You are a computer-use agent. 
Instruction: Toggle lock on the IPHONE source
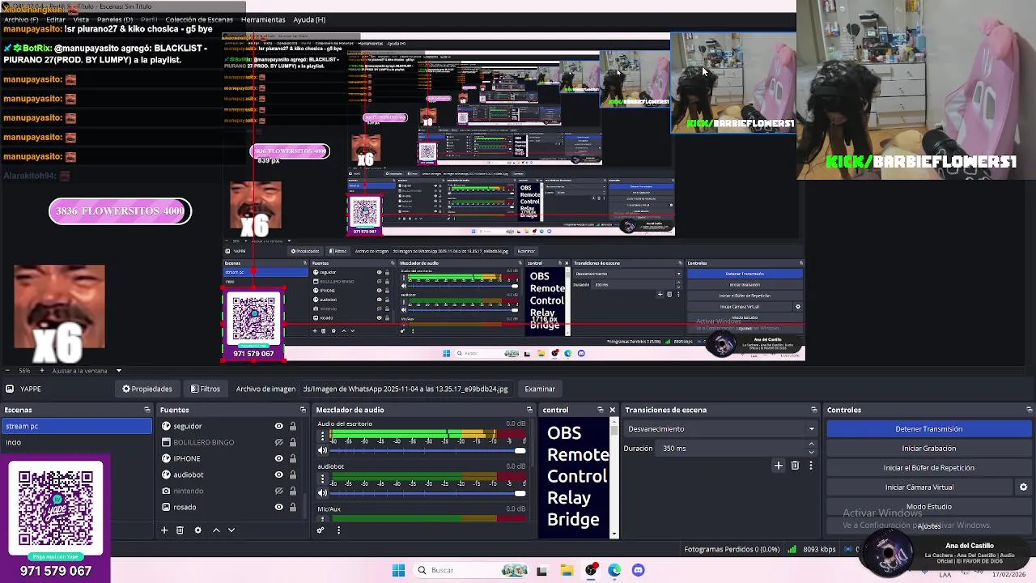[x=293, y=458]
